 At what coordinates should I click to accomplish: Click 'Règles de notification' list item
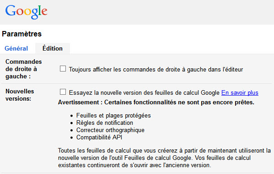click(104, 123)
